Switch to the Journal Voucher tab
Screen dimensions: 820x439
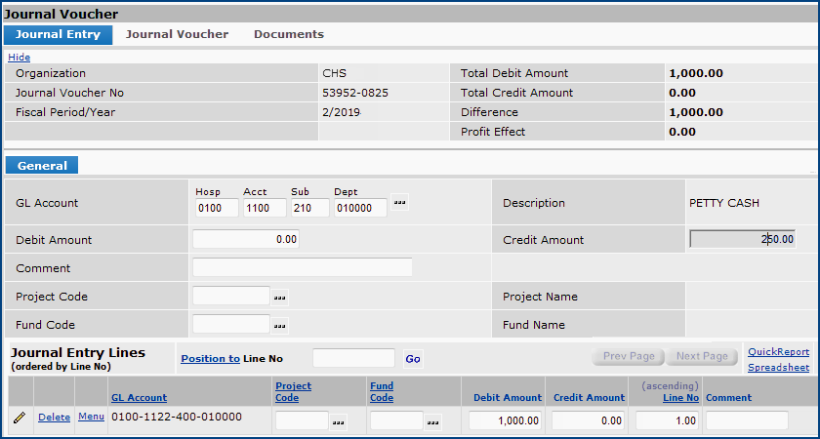pos(177,34)
